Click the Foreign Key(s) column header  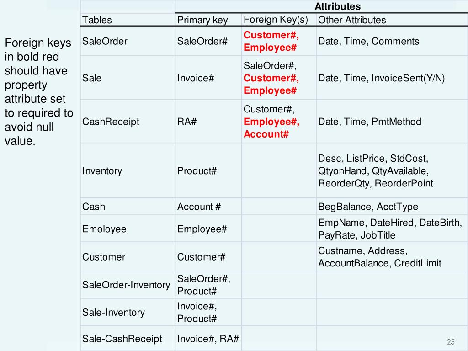[276, 20]
